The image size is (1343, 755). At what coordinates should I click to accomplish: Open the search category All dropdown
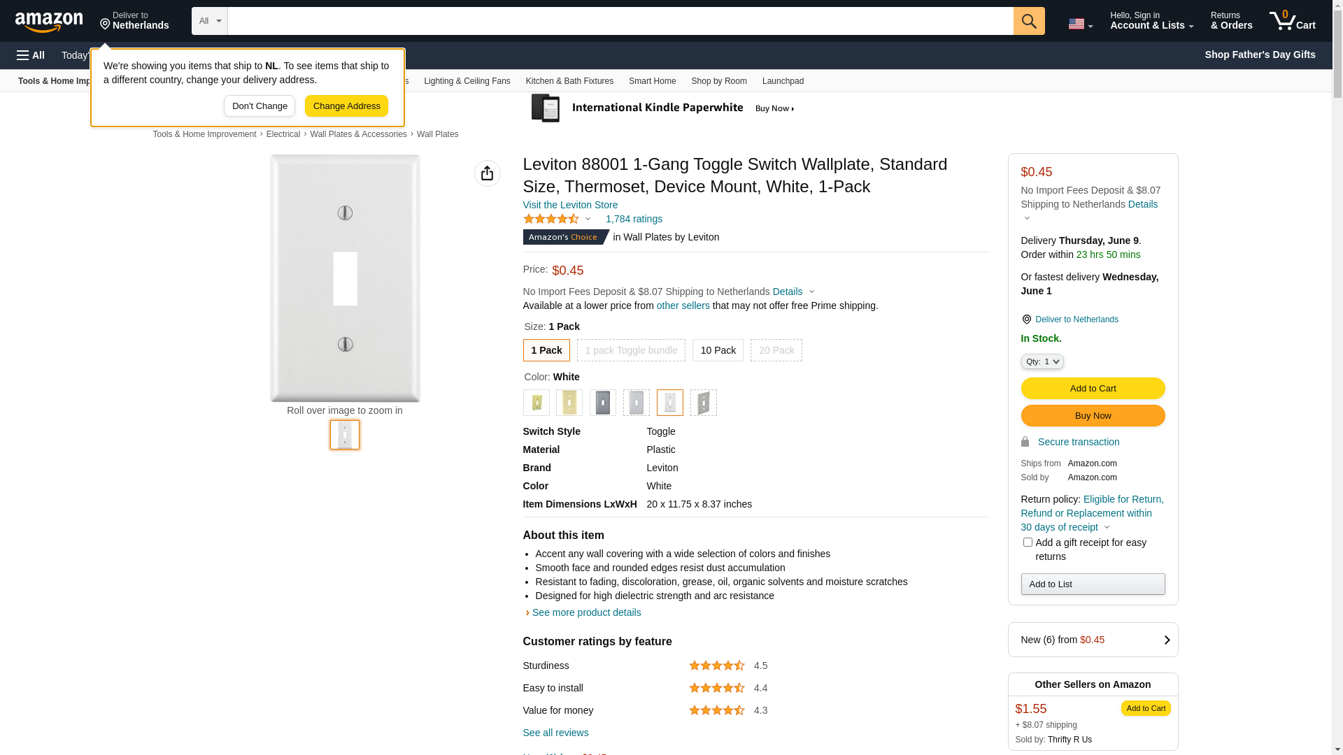209,21
